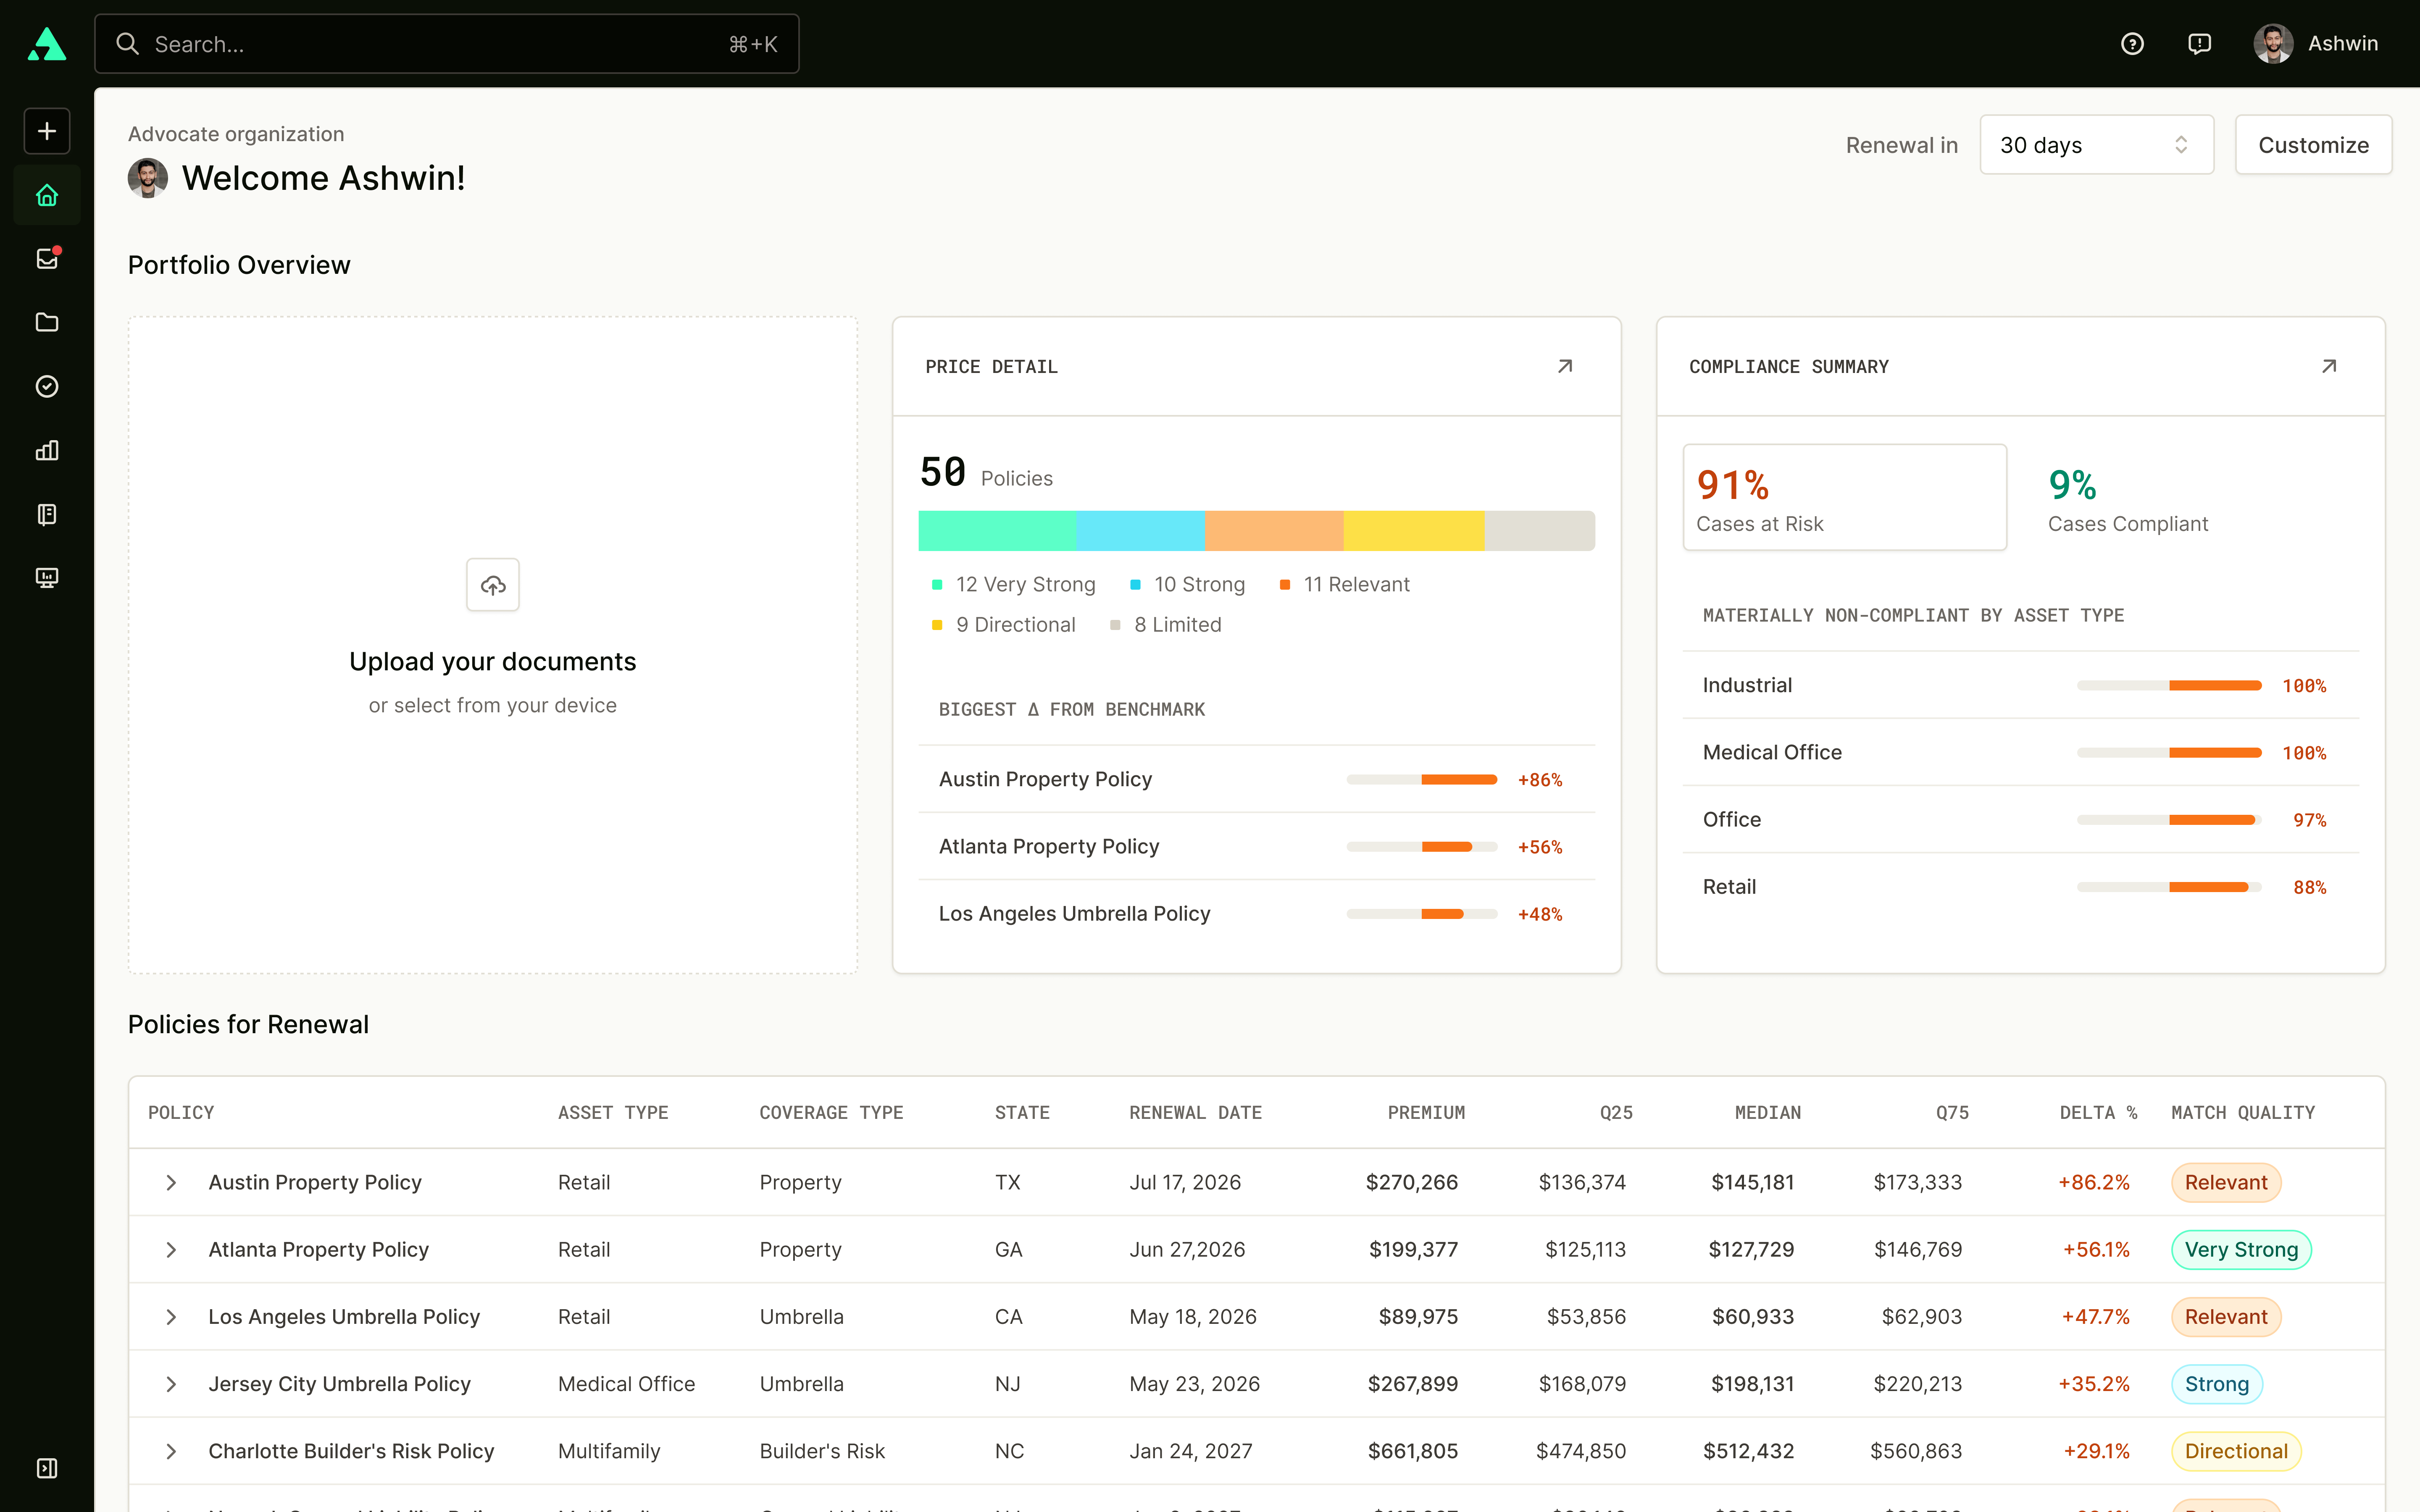Expand the Charlotte Builder's Risk Policy row

click(171, 1451)
